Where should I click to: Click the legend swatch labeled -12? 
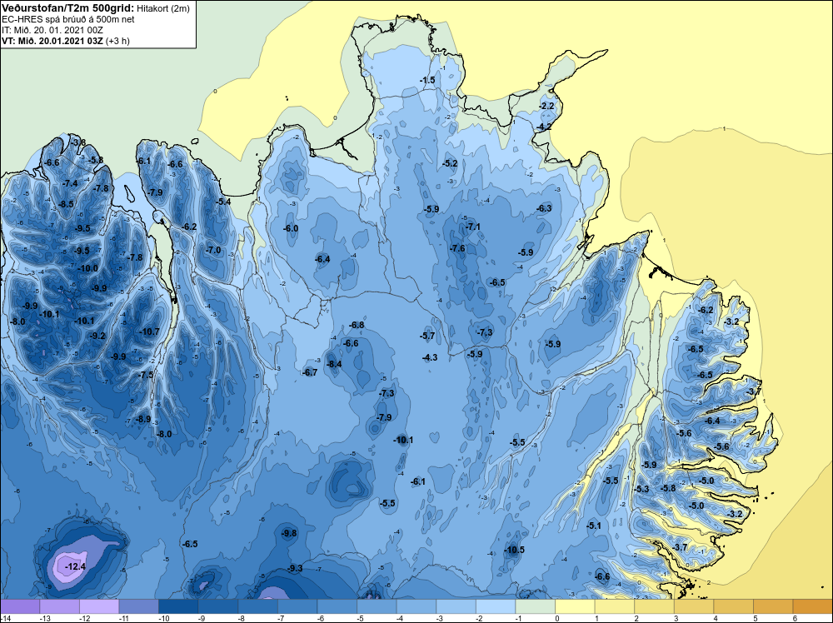coord(99,606)
